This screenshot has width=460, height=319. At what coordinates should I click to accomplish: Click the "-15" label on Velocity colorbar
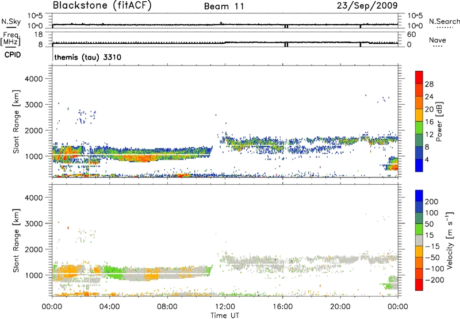(x=432, y=246)
